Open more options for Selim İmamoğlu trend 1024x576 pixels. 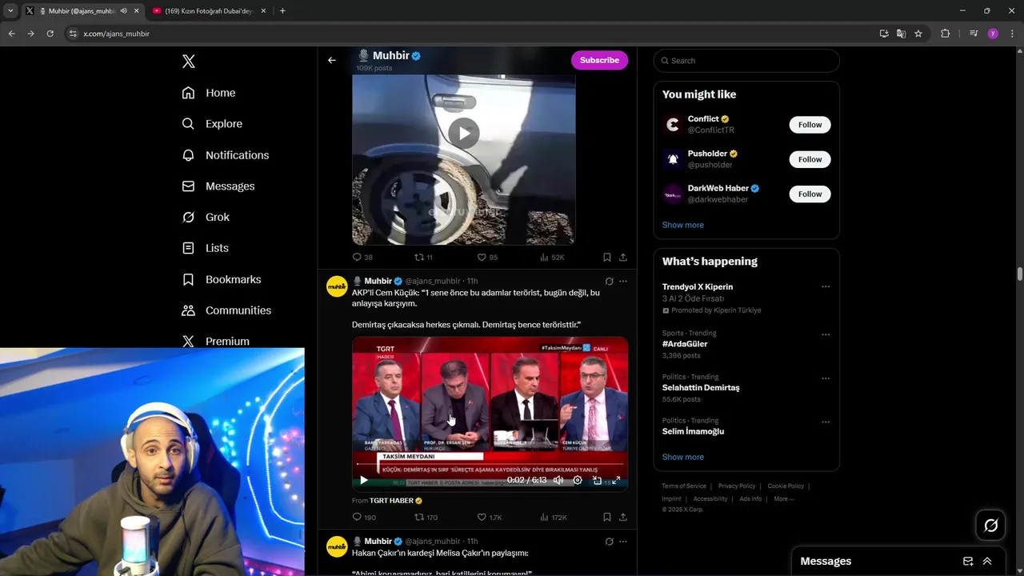click(826, 422)
